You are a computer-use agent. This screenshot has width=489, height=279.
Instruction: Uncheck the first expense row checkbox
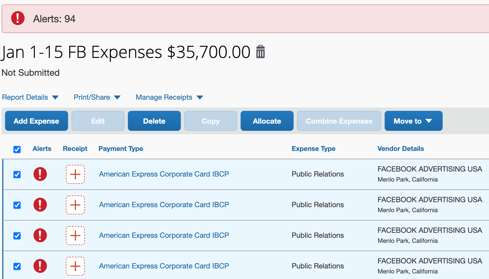tap(17, 175)
